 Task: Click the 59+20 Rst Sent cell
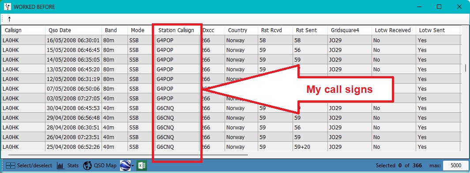coord(310,147)
